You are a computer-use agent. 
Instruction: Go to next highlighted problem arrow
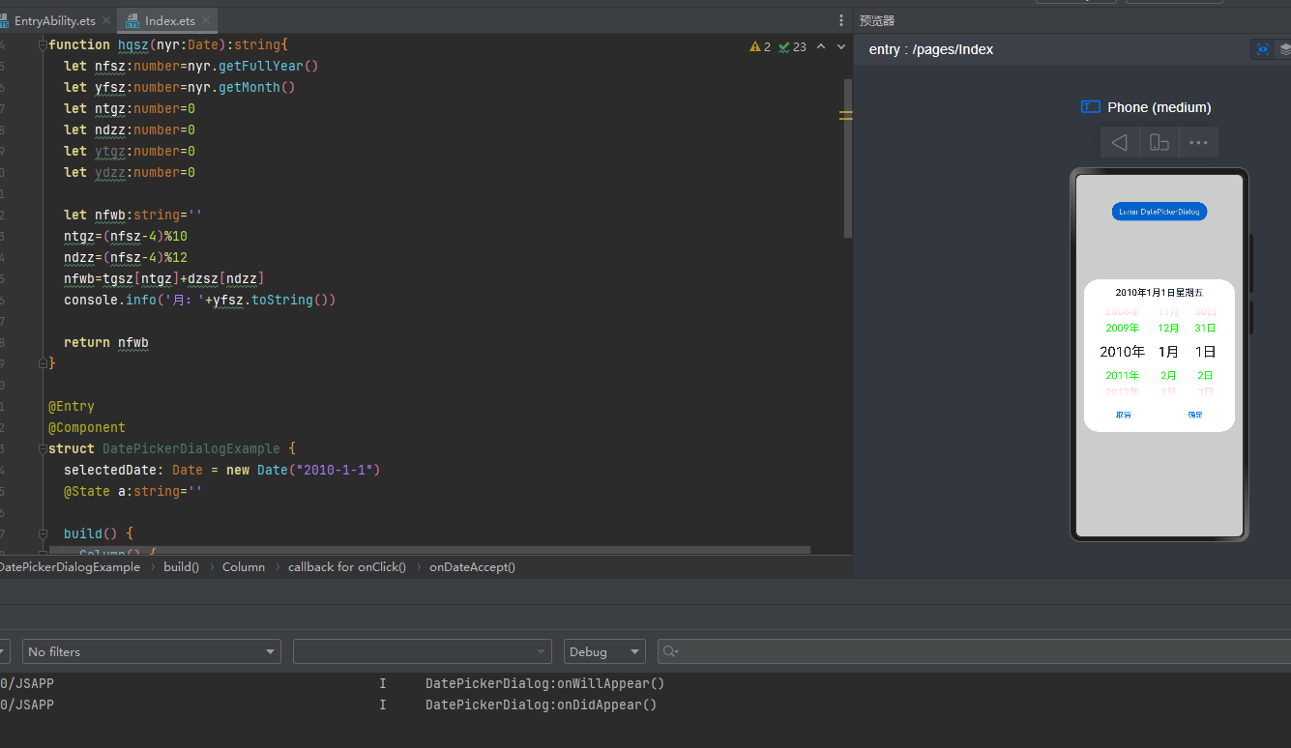[x=842, y=46]
